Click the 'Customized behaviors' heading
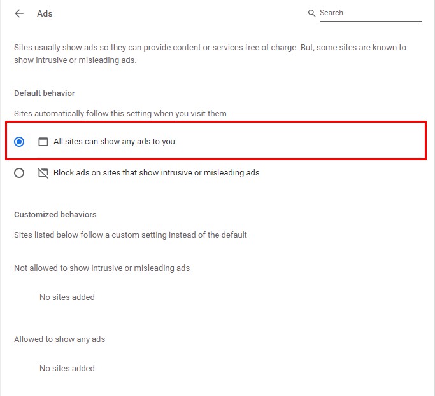The width and height of the screenshot is (435, 396). point(55,215)
